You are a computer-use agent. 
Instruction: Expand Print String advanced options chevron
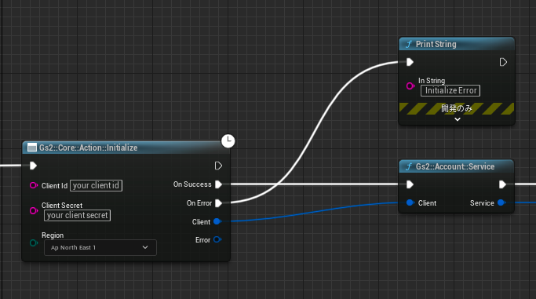click(x=458, y=119)
